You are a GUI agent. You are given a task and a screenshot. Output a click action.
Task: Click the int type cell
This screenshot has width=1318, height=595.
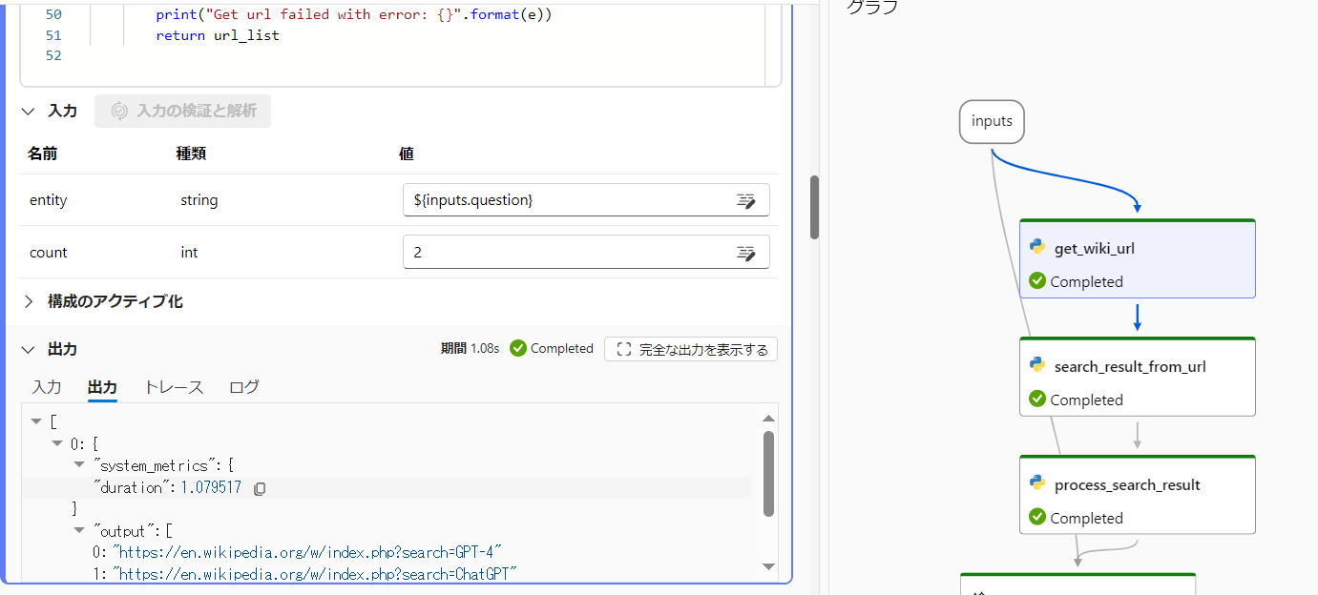190,253
